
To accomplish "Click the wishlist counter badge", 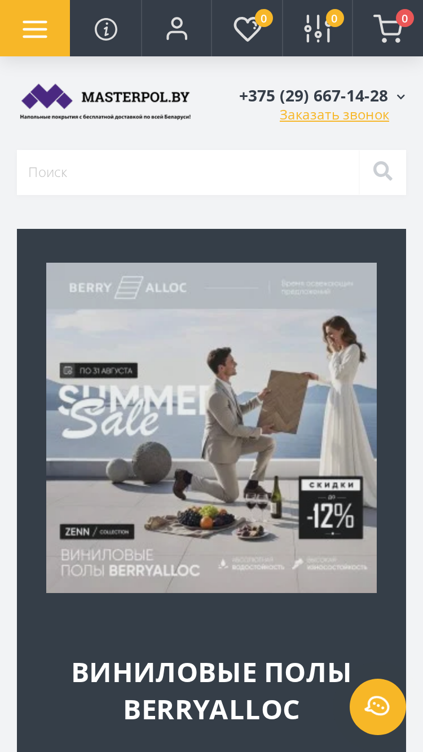I will pyautogui.click(x=263, y=19).
